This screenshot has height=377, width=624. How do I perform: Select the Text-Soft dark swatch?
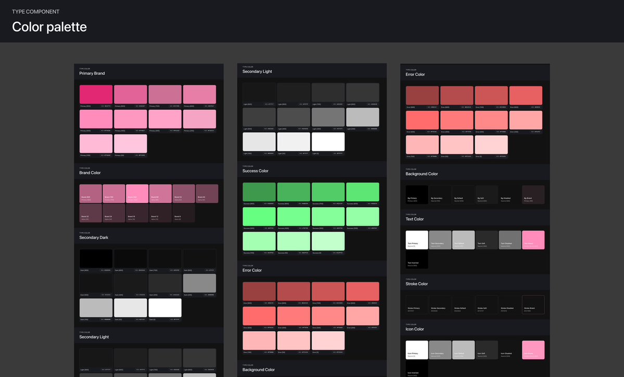click(487, 240)
